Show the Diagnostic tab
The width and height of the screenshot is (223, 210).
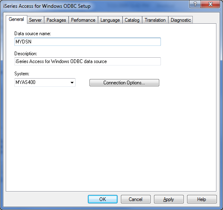click(181, 20)
